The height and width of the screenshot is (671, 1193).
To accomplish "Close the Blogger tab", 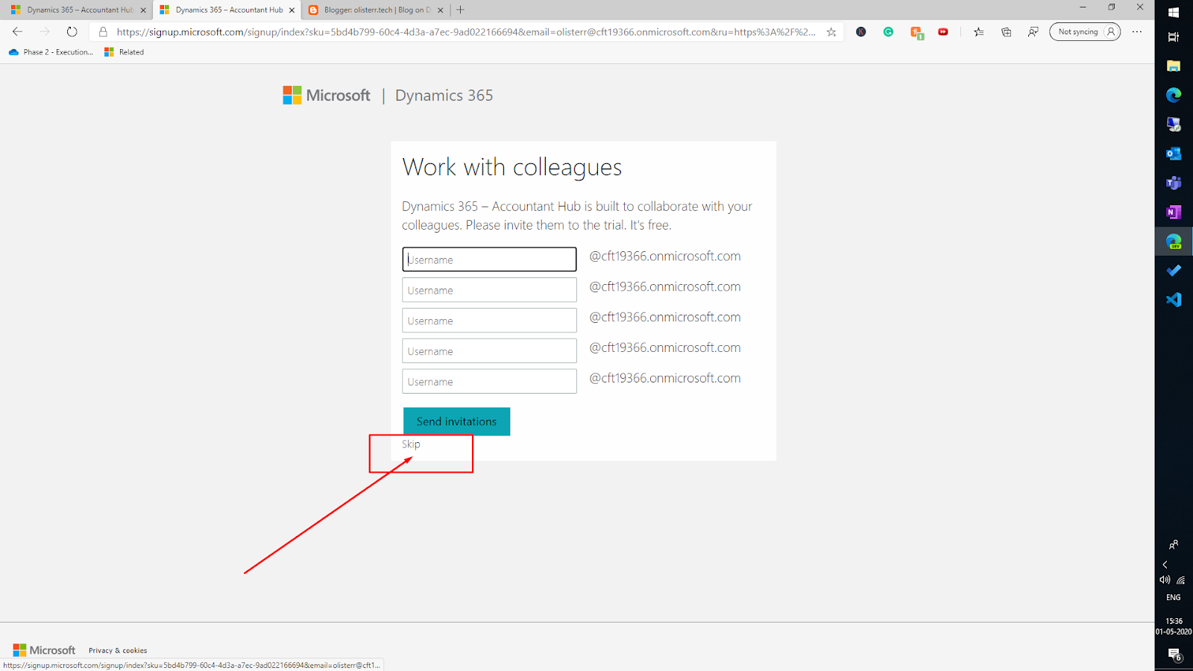I will click(x=440, y=10).
